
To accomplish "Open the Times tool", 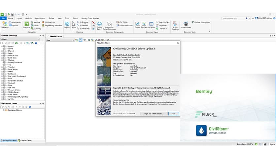I will click(35, 25).
